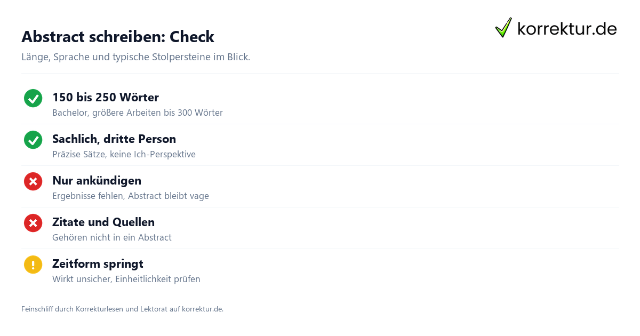Image resolution: width=640 pixels, height=336 pixels.
Task: Select the heading Abstract schreiben: Check
Action: (x=118, y=37)
